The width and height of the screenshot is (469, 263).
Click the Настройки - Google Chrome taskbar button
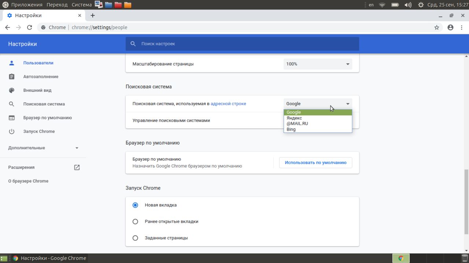pyautogui.click(x=49, y=258)
